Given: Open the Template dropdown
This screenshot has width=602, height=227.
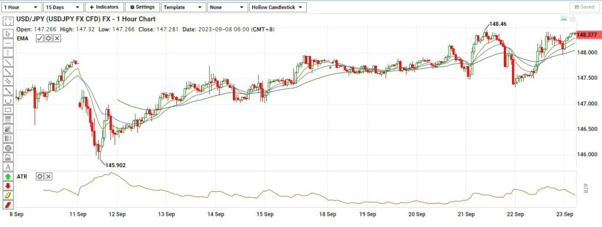Looking at the screenshot, I should (183, 7).
